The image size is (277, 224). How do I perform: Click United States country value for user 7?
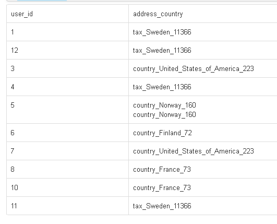(194, 151)
